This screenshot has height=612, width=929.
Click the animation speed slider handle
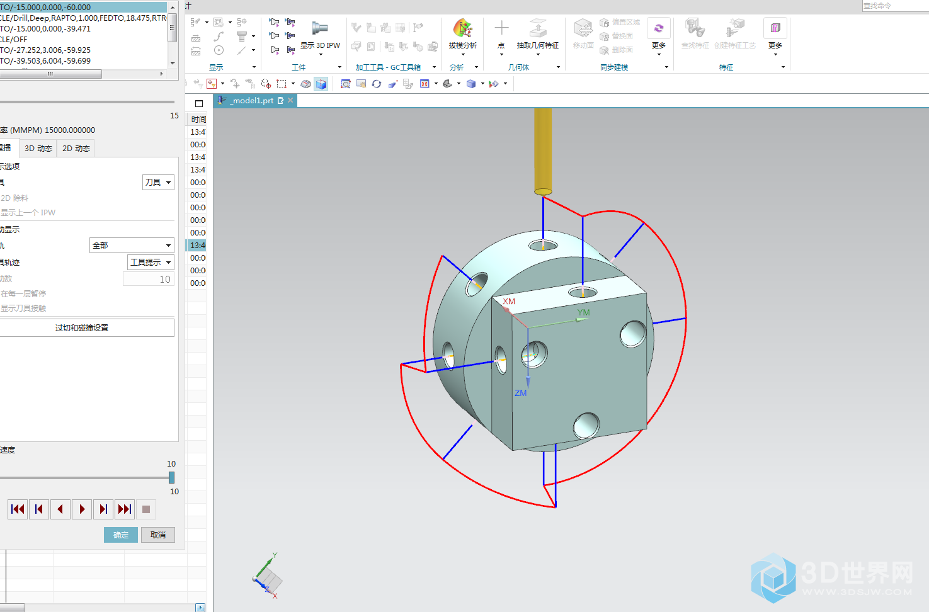[x=171, y=478]
